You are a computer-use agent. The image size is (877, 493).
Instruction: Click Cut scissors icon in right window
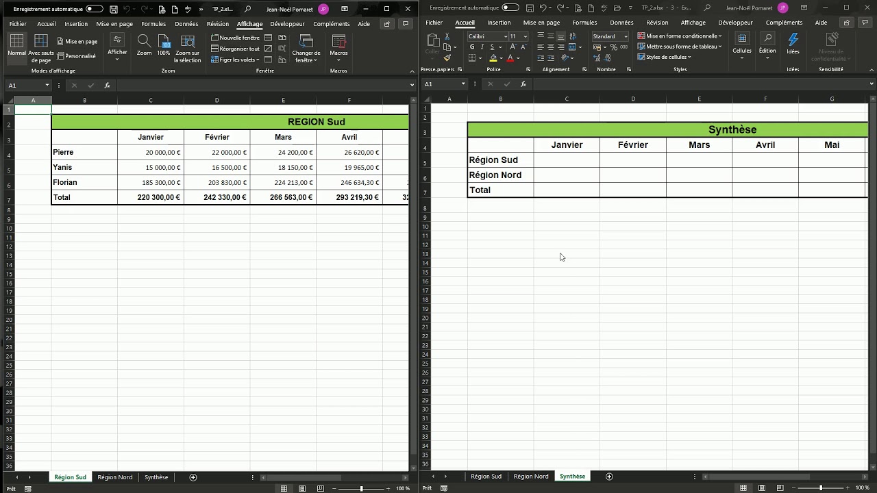447,36
